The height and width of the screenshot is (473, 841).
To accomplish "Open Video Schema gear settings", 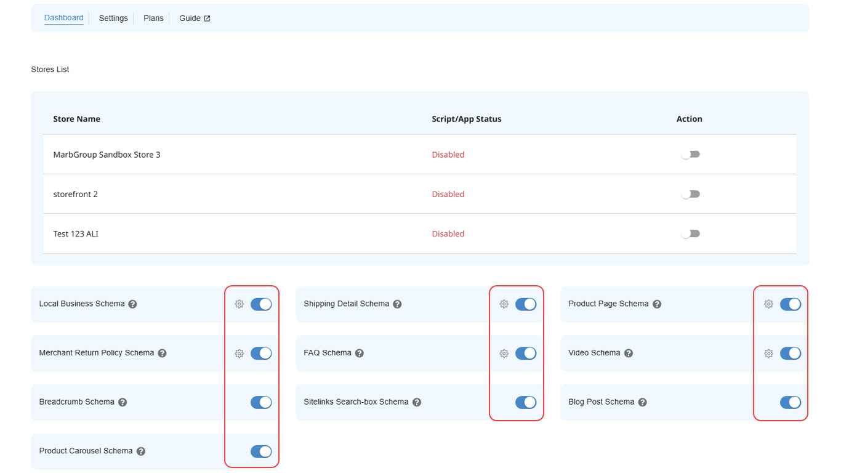I will tap(768, 354).
